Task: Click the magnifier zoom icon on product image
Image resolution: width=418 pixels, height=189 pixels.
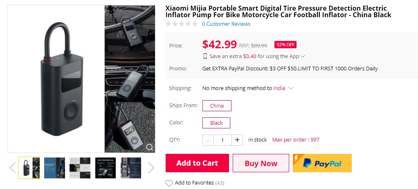Action: coord(150,147)
